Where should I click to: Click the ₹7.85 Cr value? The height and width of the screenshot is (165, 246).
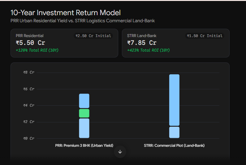pos(142,43)
